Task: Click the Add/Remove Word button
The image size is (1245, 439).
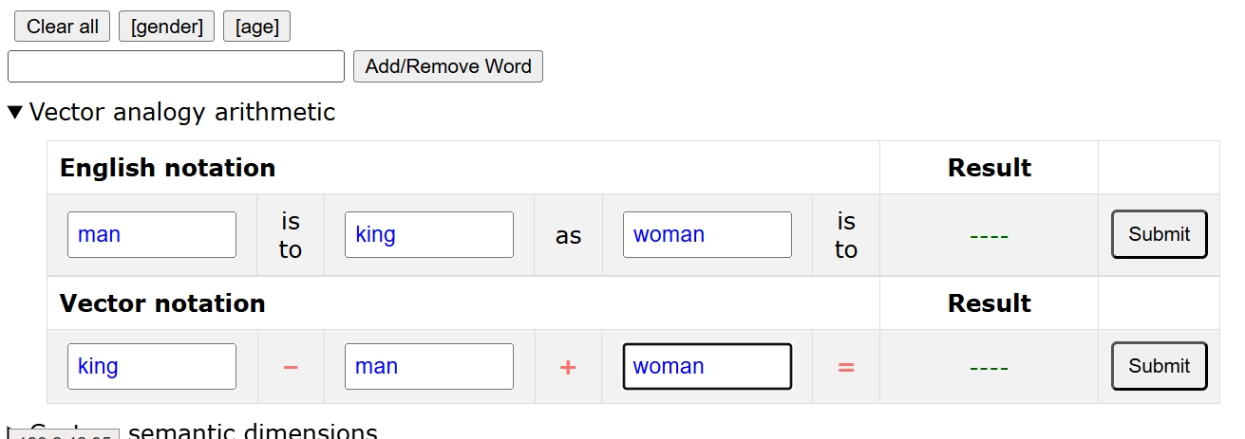Action: (448, 66)
